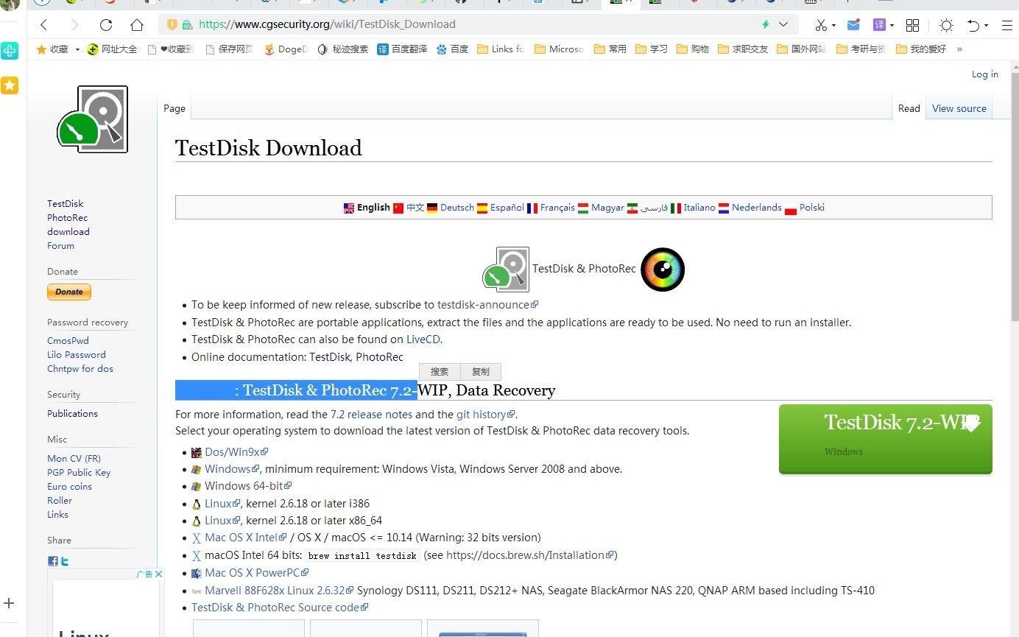Expand the 学习 bookmark folder
Viewport: 1019px width, 637px height.
[652, 49]
